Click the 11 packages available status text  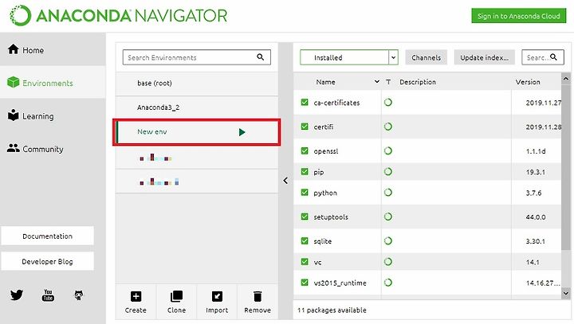tap(332, 310)
